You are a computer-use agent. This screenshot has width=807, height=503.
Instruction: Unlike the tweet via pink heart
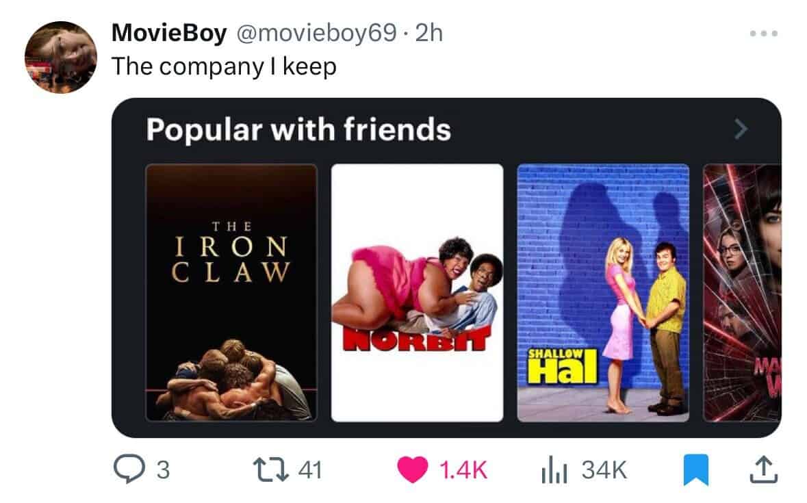(x=412, y=469)
